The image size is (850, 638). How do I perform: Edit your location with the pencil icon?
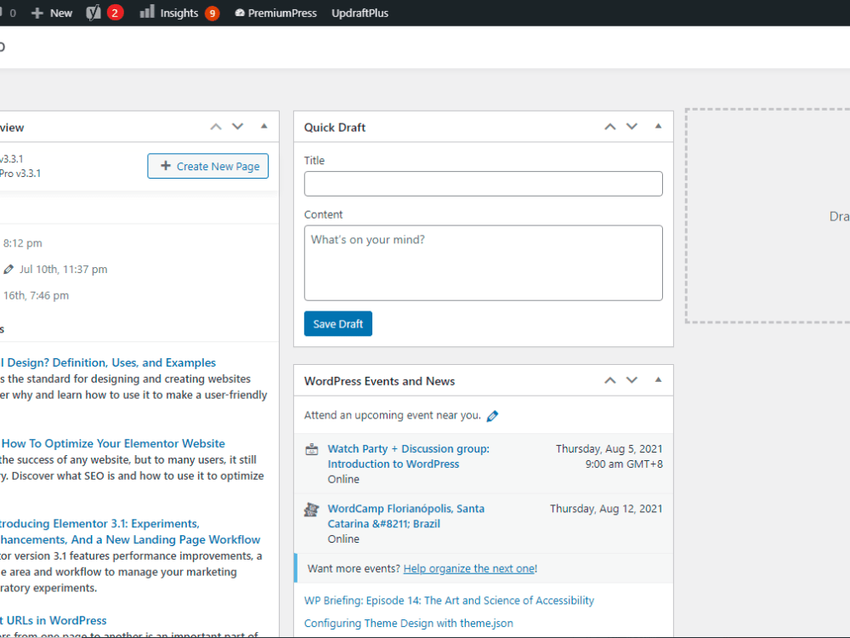tap(492, 415)
